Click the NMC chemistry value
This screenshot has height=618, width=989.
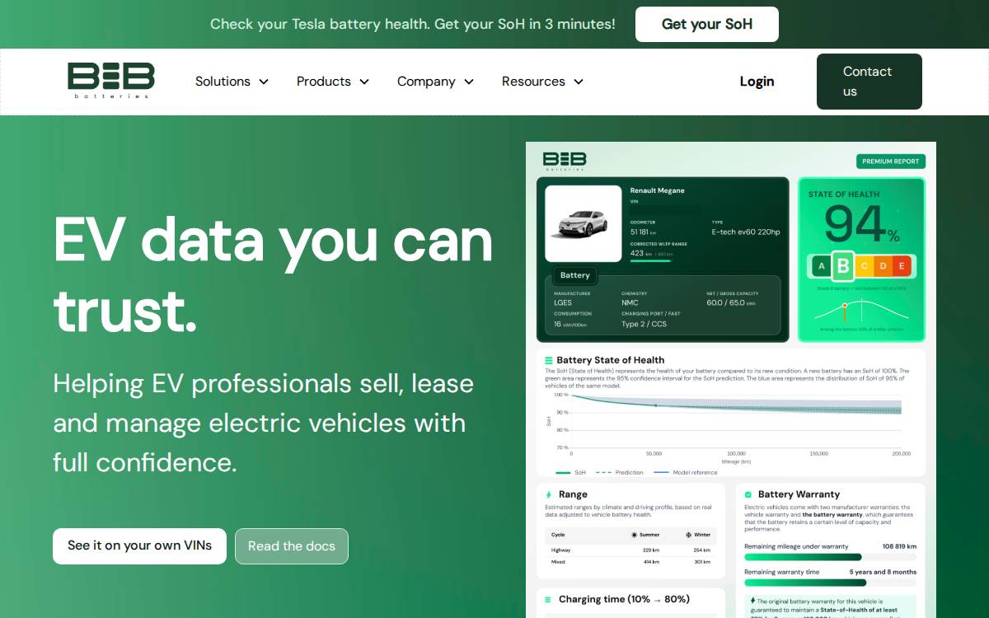[630, 302]
